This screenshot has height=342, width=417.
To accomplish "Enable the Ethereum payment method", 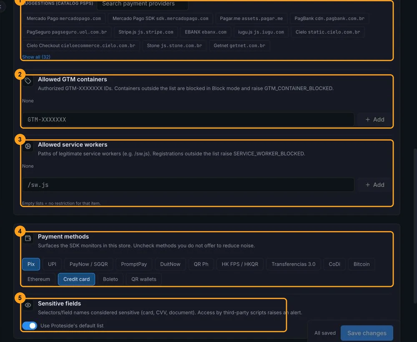I will pos(38,279).
